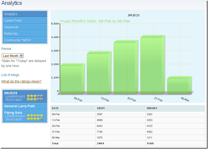Click views value 7180

[x=100, y=132]
